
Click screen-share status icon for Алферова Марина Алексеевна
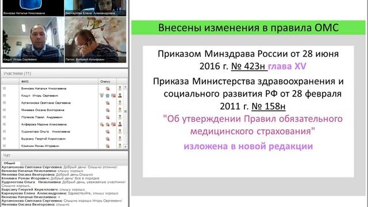click(x=113, y=124)
